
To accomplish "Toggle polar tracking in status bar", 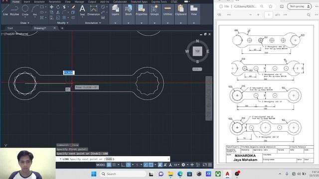I will [129, 165].
